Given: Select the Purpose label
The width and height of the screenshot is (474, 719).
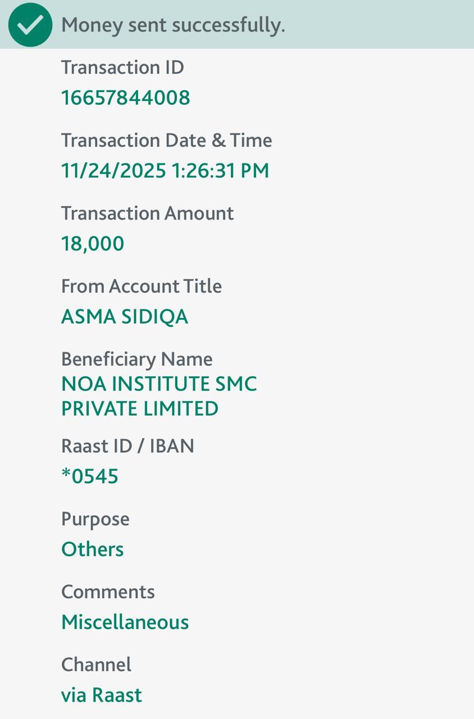Looking at the screenshot, I should (x=95, y=519).
